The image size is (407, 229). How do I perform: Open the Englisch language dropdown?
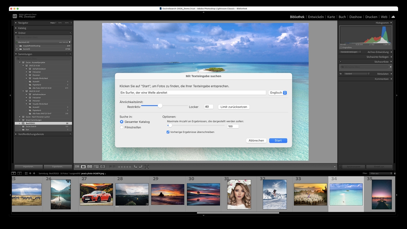[278, 93]
